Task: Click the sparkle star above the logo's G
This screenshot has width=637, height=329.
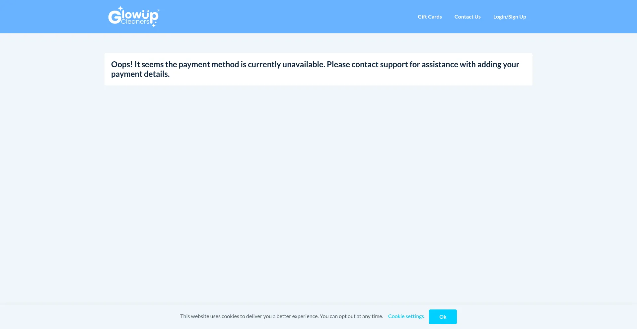Action: coord(120,9)
